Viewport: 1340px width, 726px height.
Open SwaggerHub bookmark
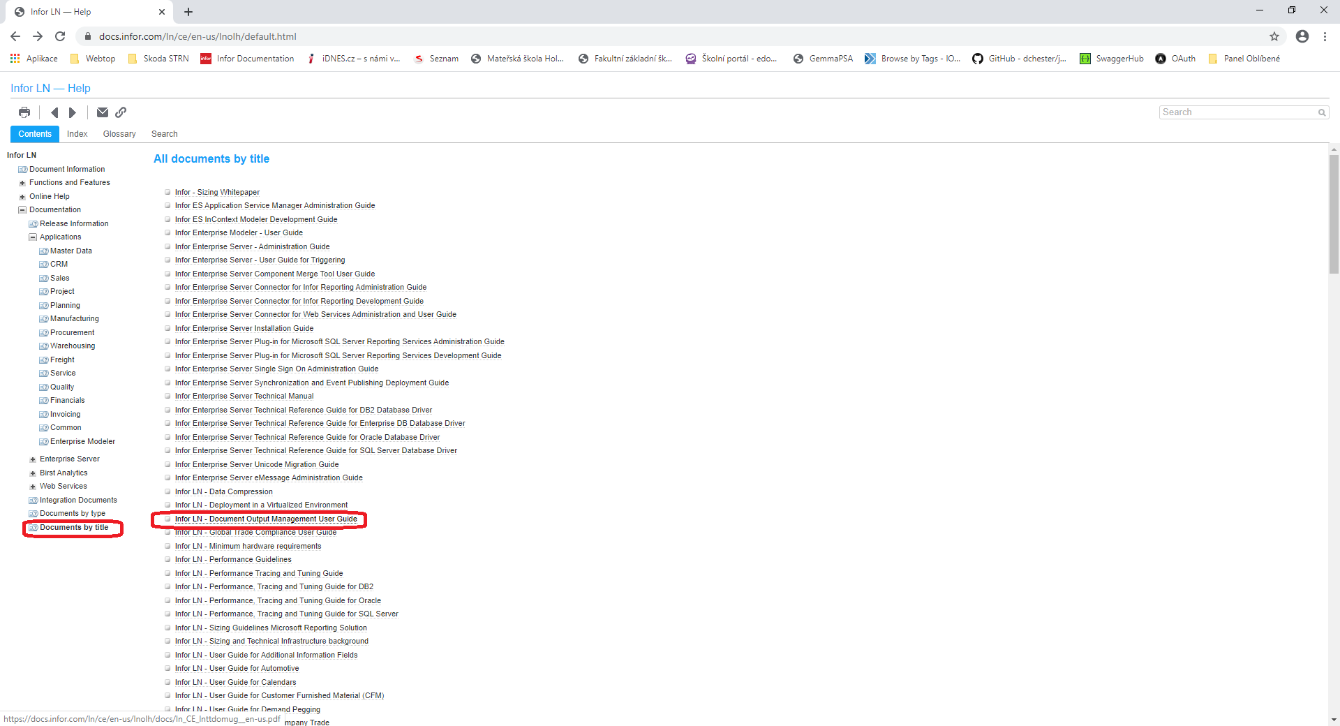tap(1112, 59)
